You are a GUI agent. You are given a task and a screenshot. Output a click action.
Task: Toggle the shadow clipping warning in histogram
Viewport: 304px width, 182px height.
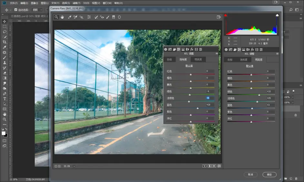tap(226, 15)
